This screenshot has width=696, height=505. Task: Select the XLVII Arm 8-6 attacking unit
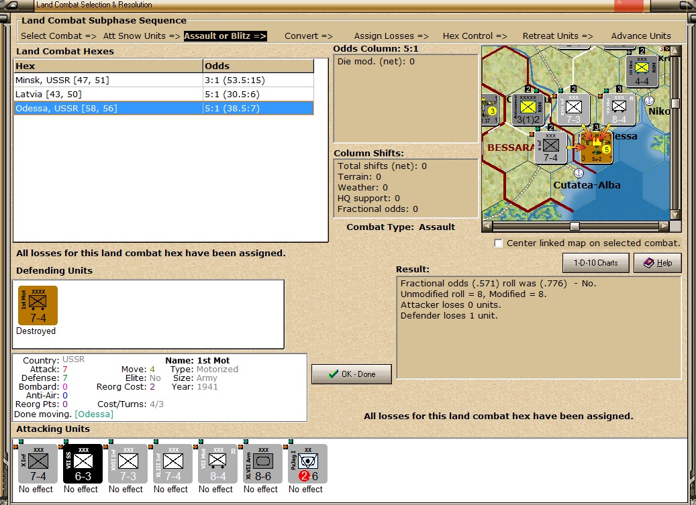coord(263,464)
